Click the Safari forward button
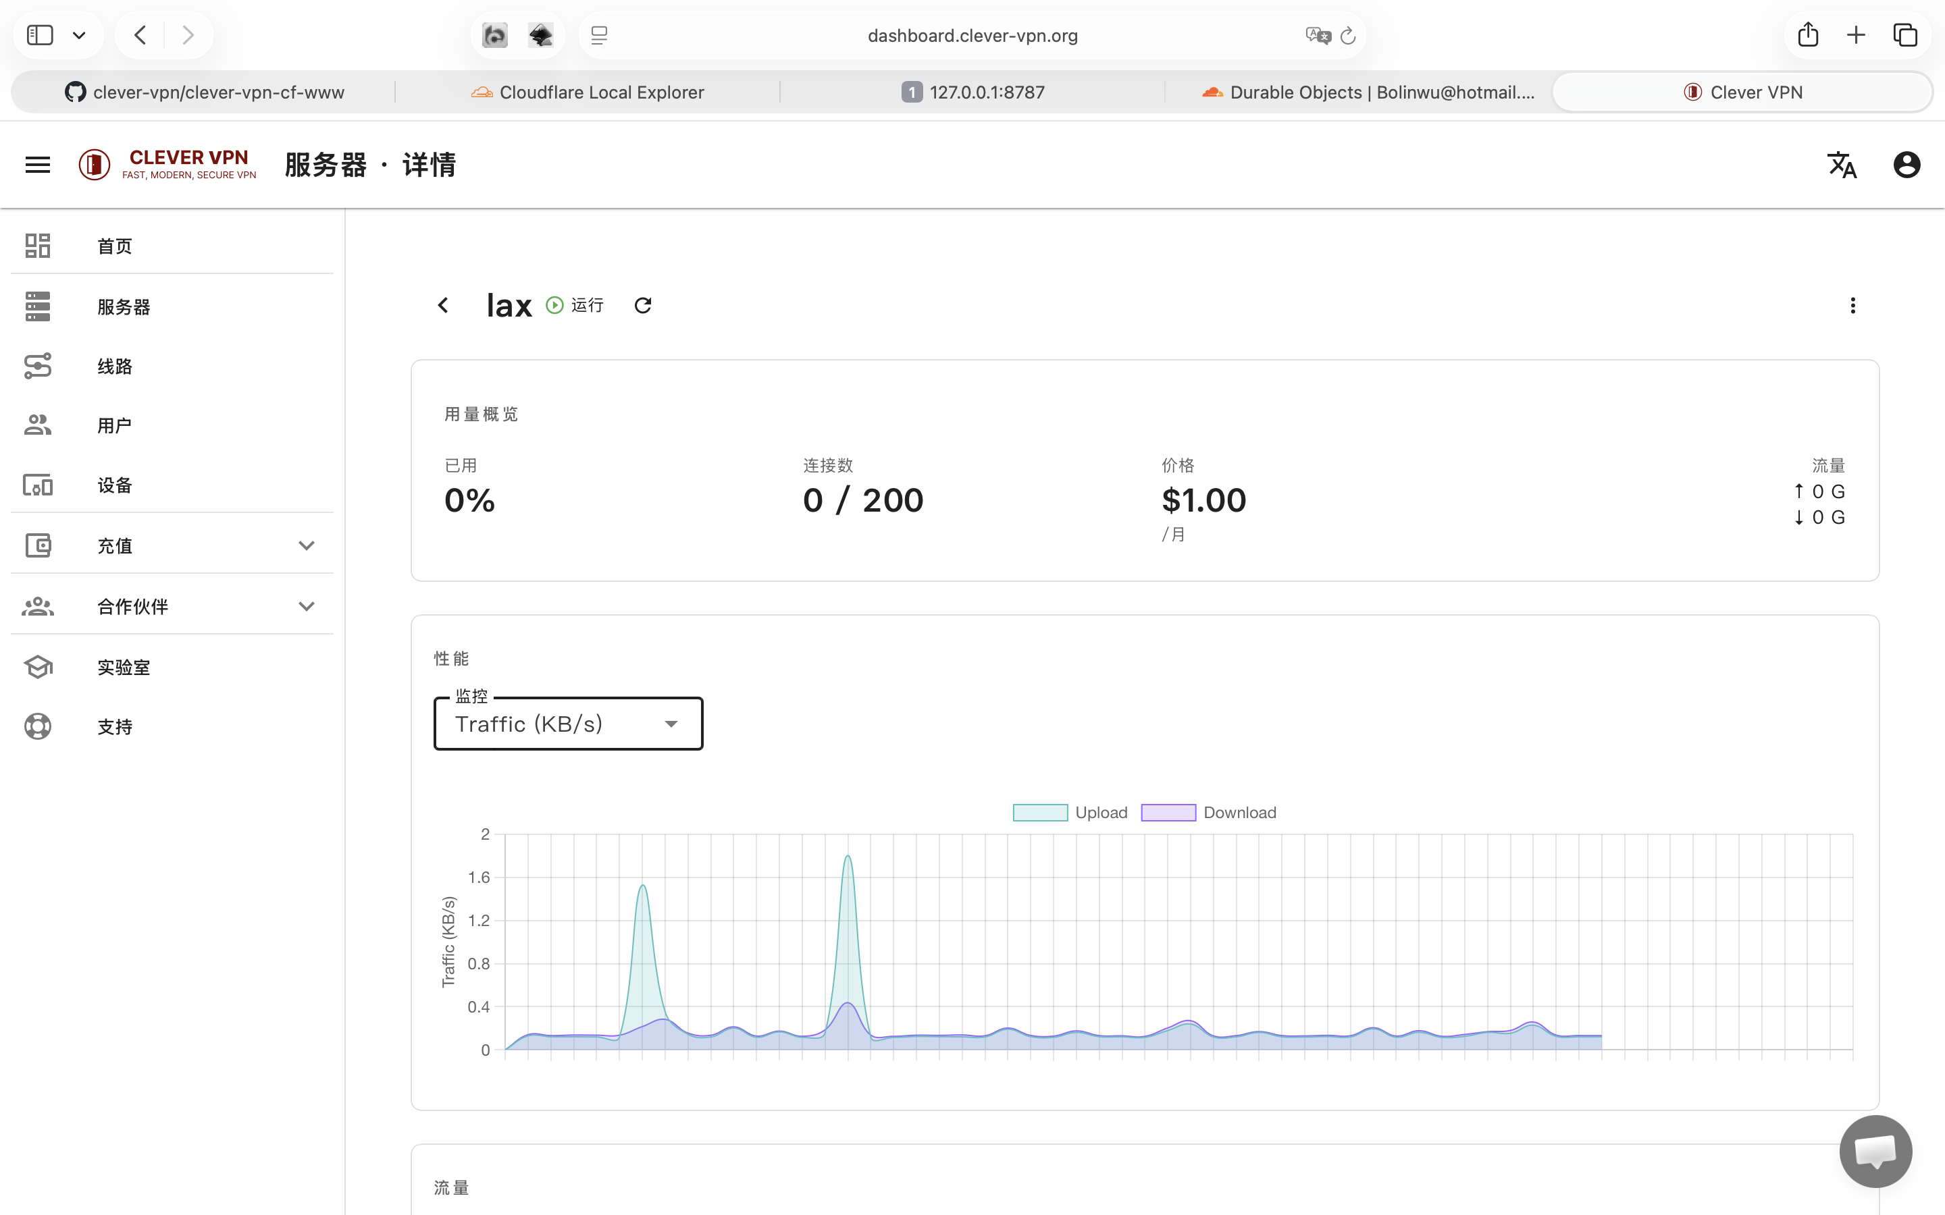Image resolution: width=1945 pixels, height=1215 pixels. [x=188, y=35]
